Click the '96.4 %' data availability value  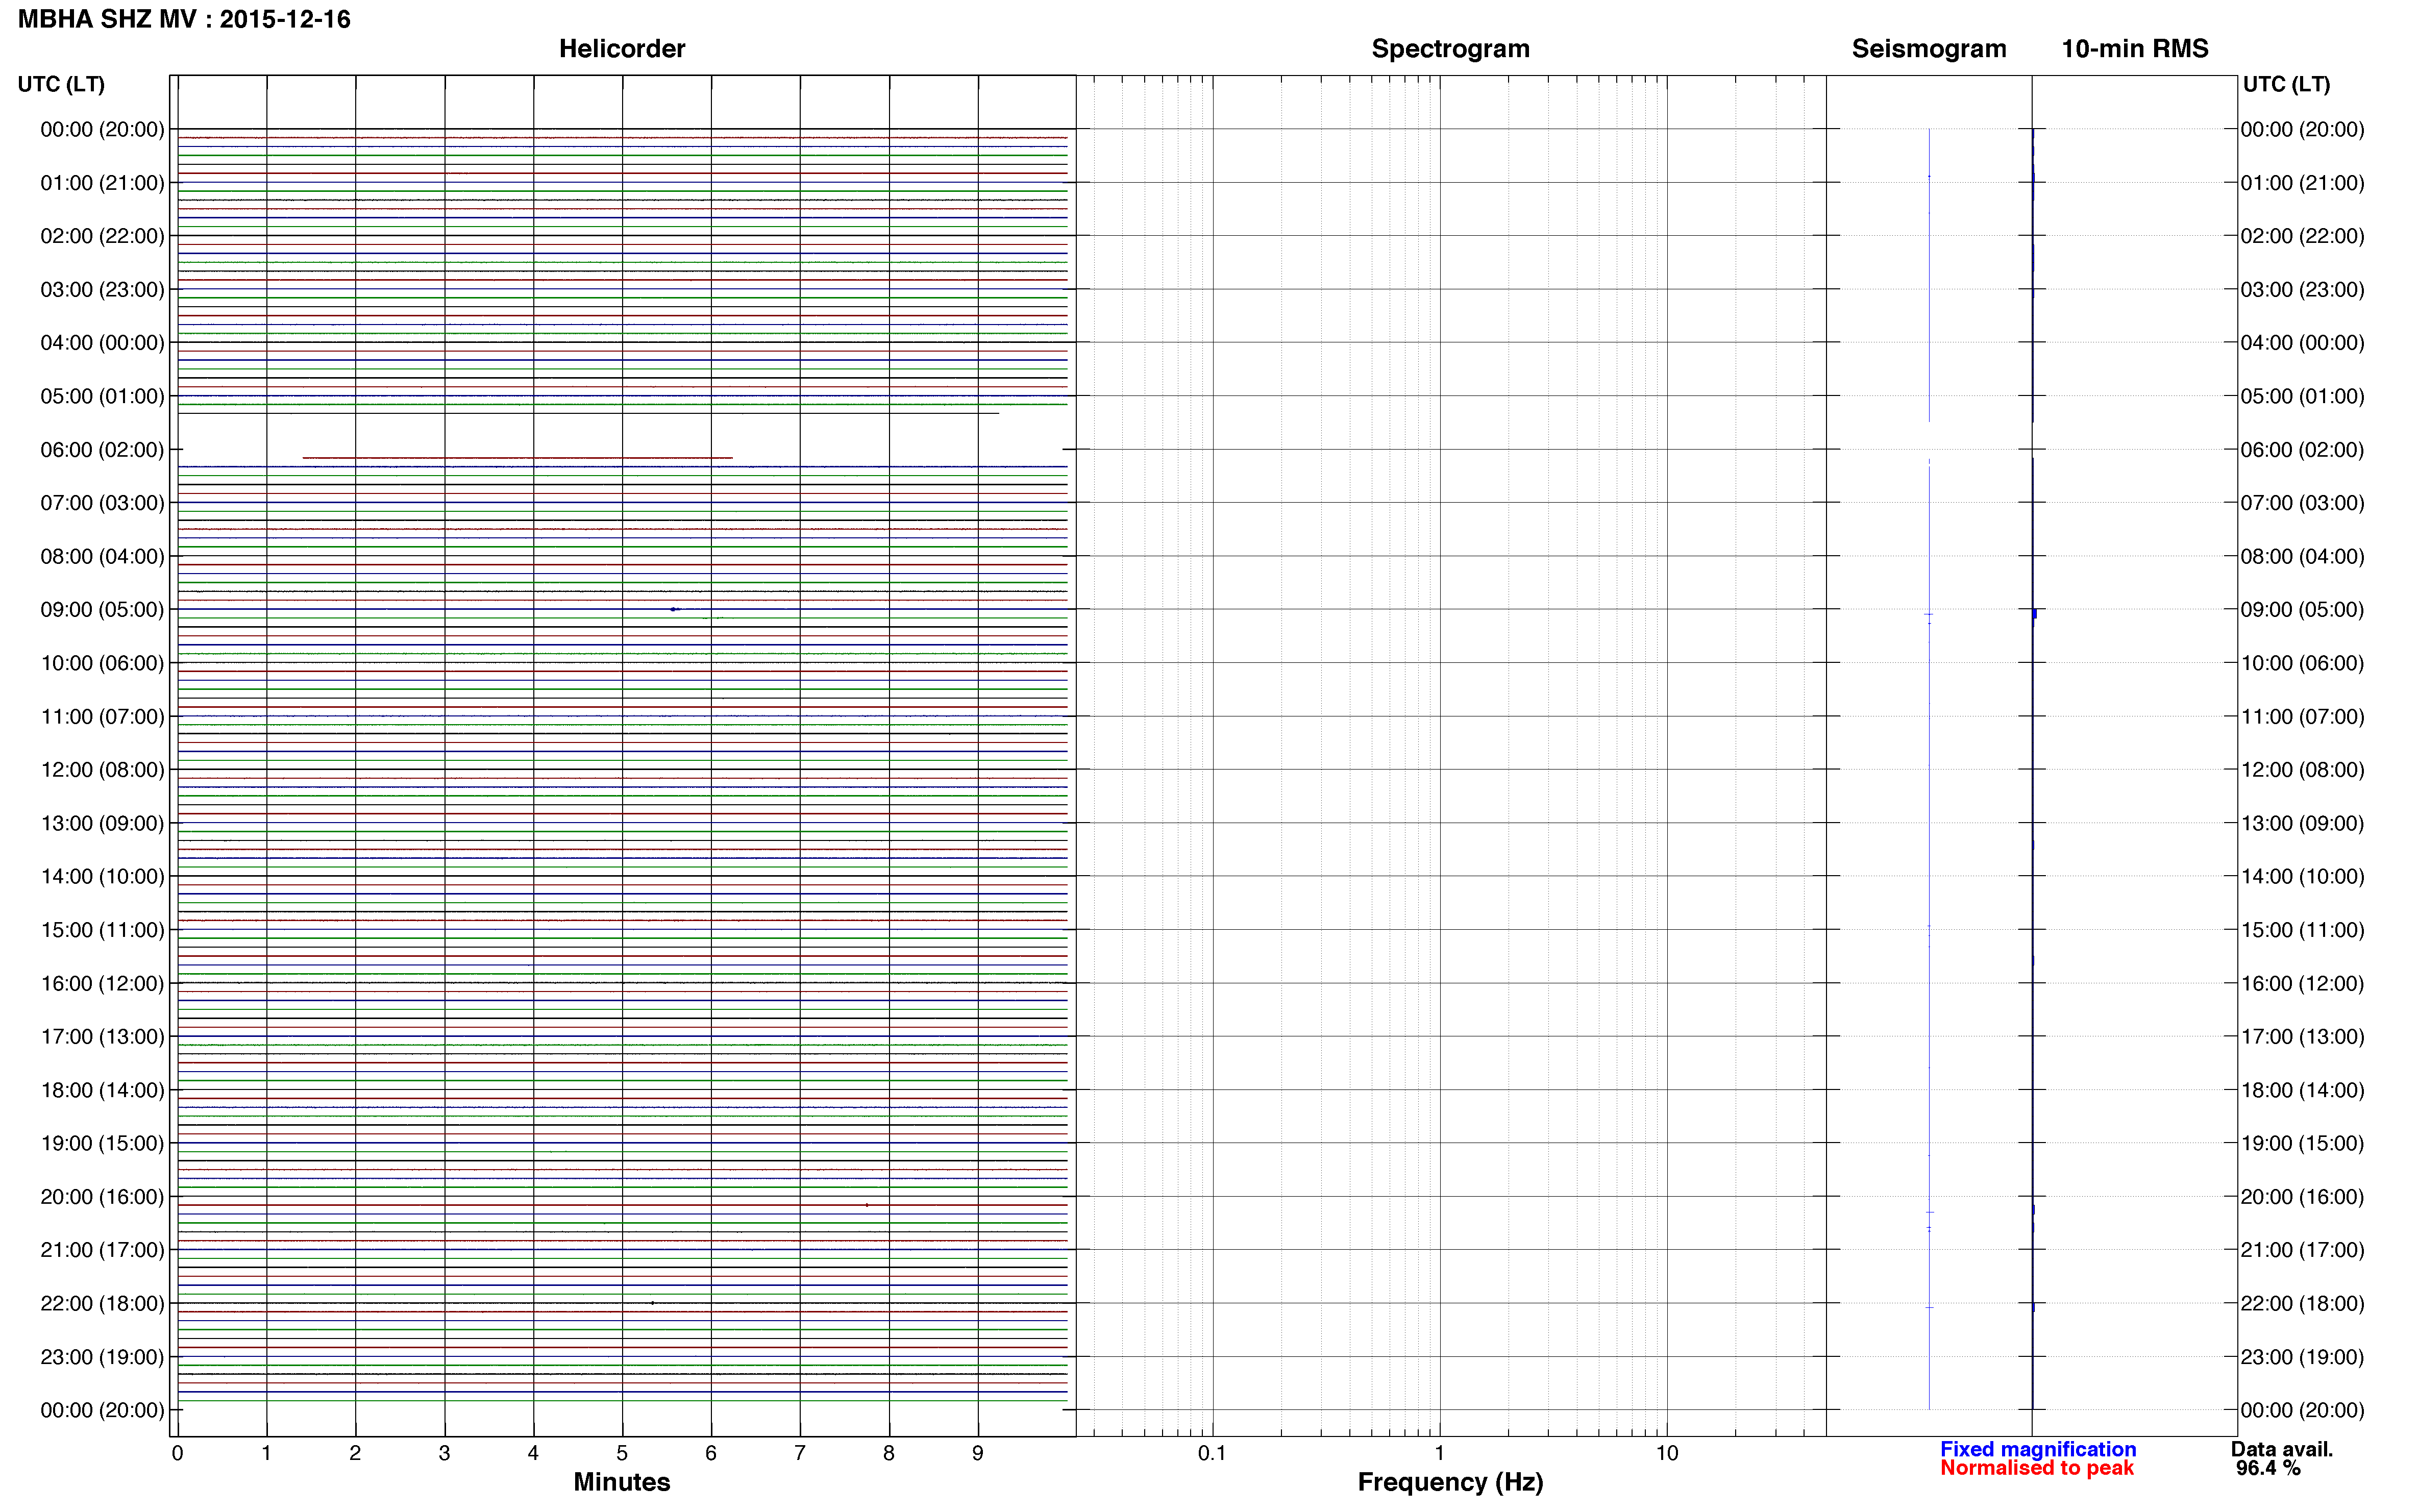click(2268, 1468)
